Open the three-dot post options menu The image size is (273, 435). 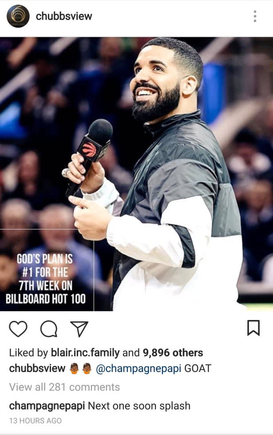[255, 16]
